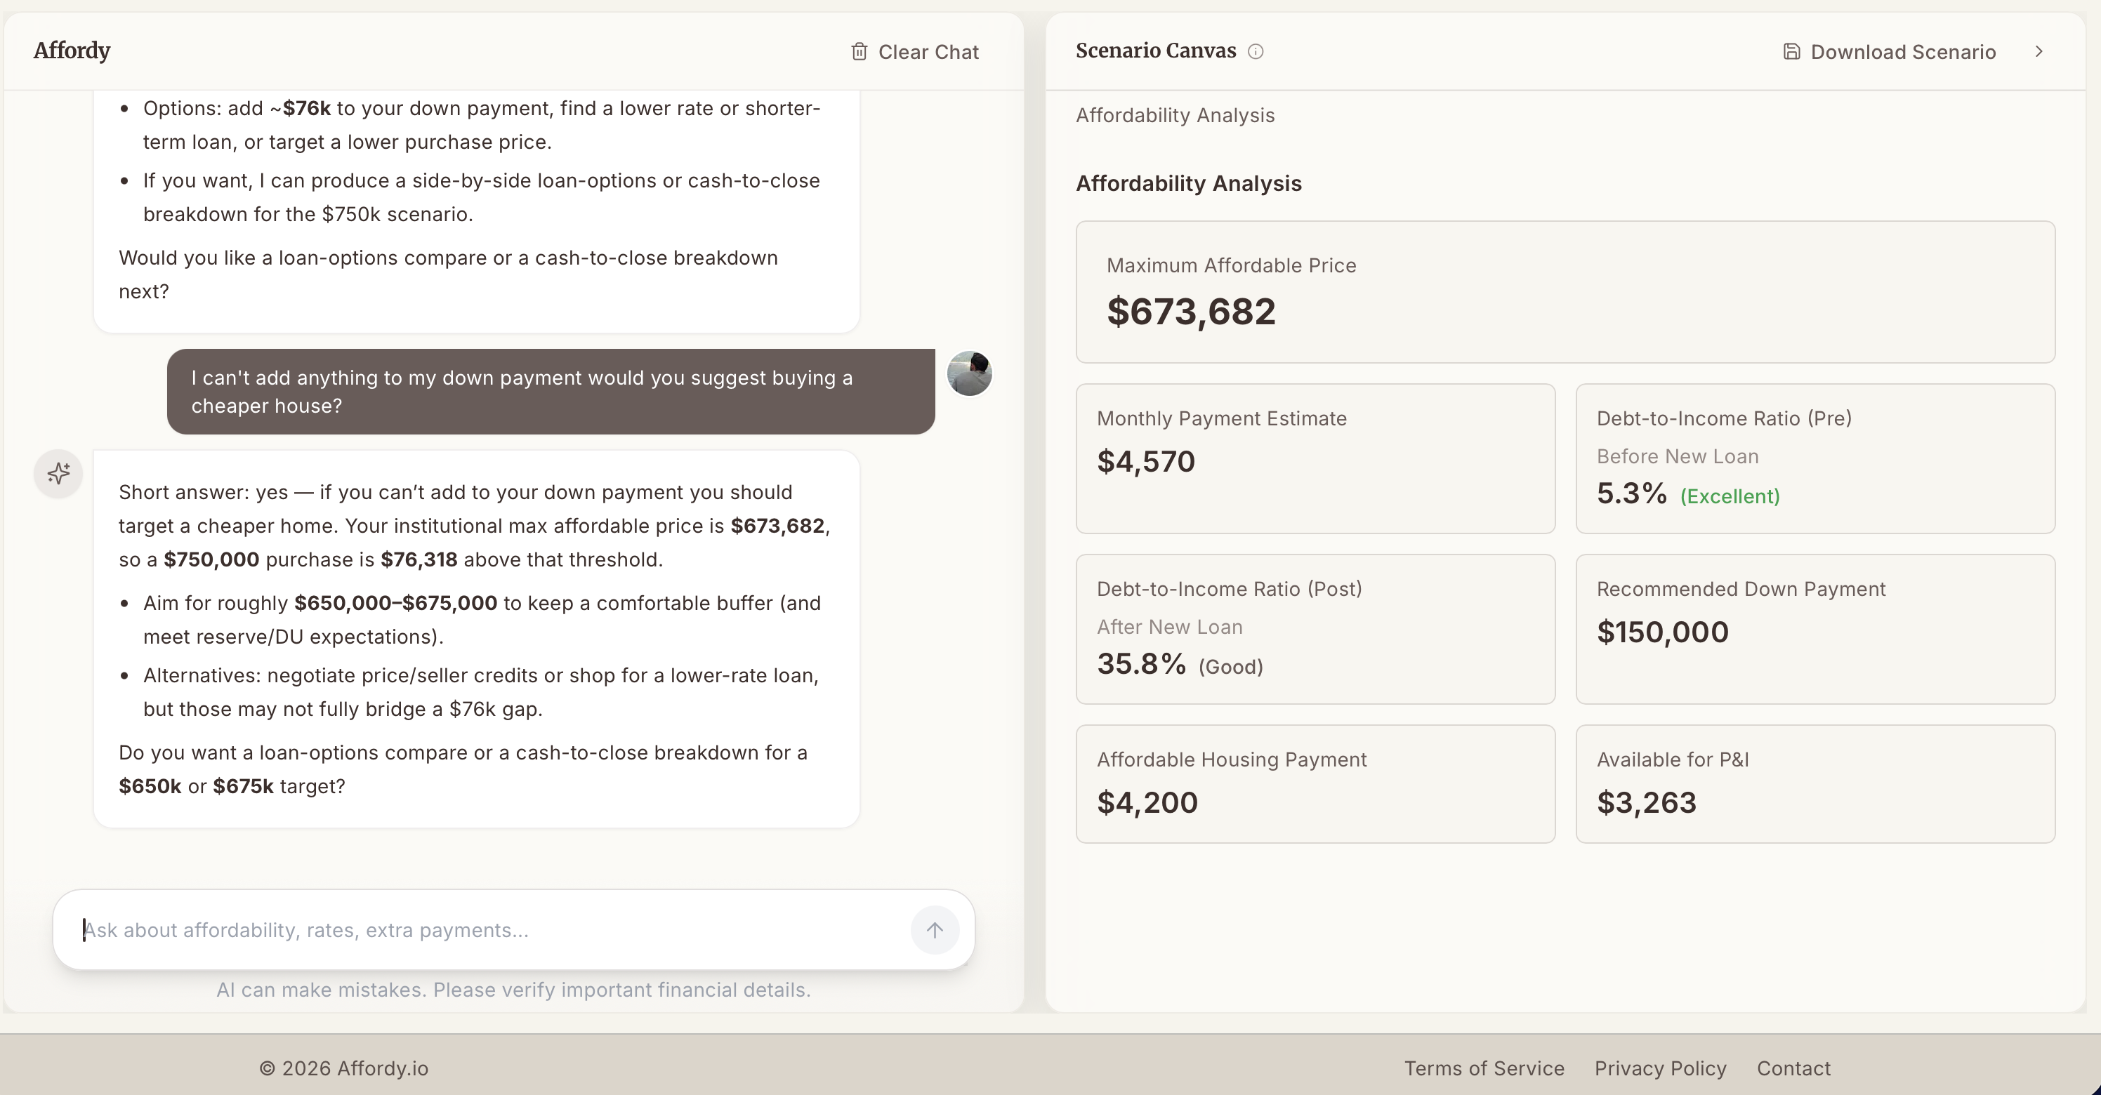This screenshot has height=1095, width=2101.
Task: Click the Clear Chat button
Action: click(x=914, y=51)
